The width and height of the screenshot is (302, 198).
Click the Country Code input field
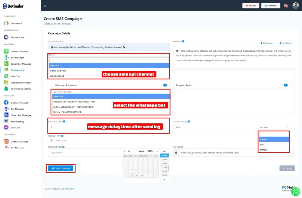[x=216, y=127]
